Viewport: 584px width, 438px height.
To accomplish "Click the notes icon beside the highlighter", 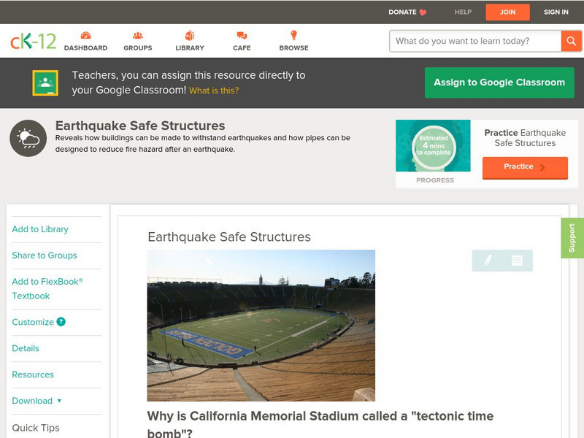I will [517, 260].
